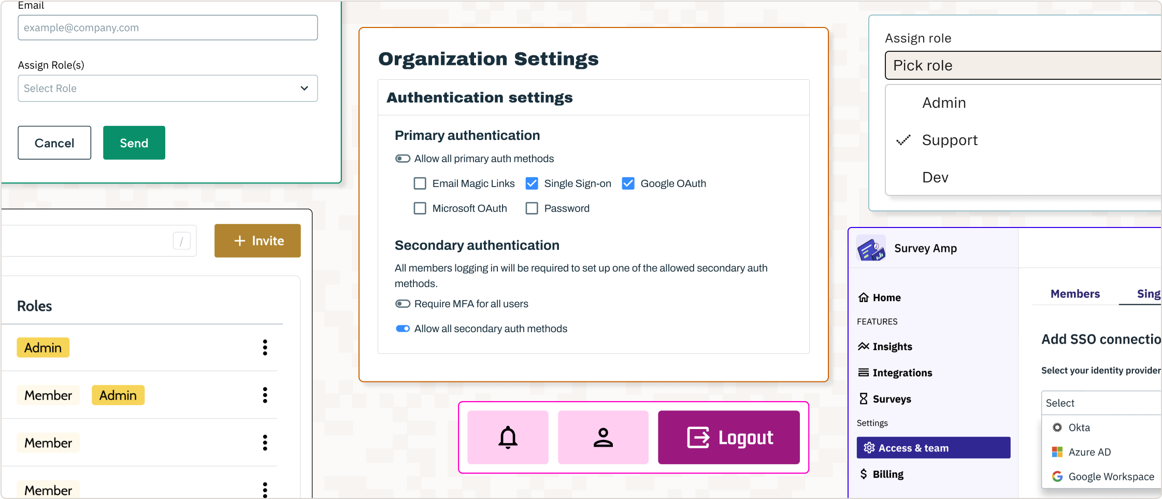1162x499 pixels.
Task: Open the Billing section
Action: pyautogui.click(x=881, y=474)
